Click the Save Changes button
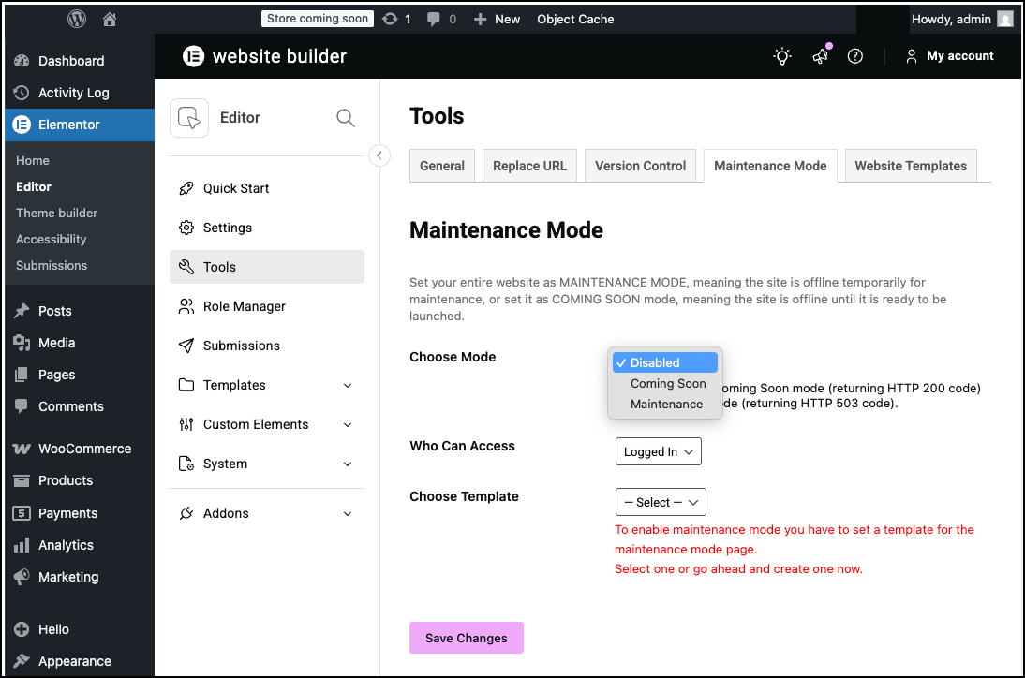1025x678 pixels. click(x=466, y=638)
